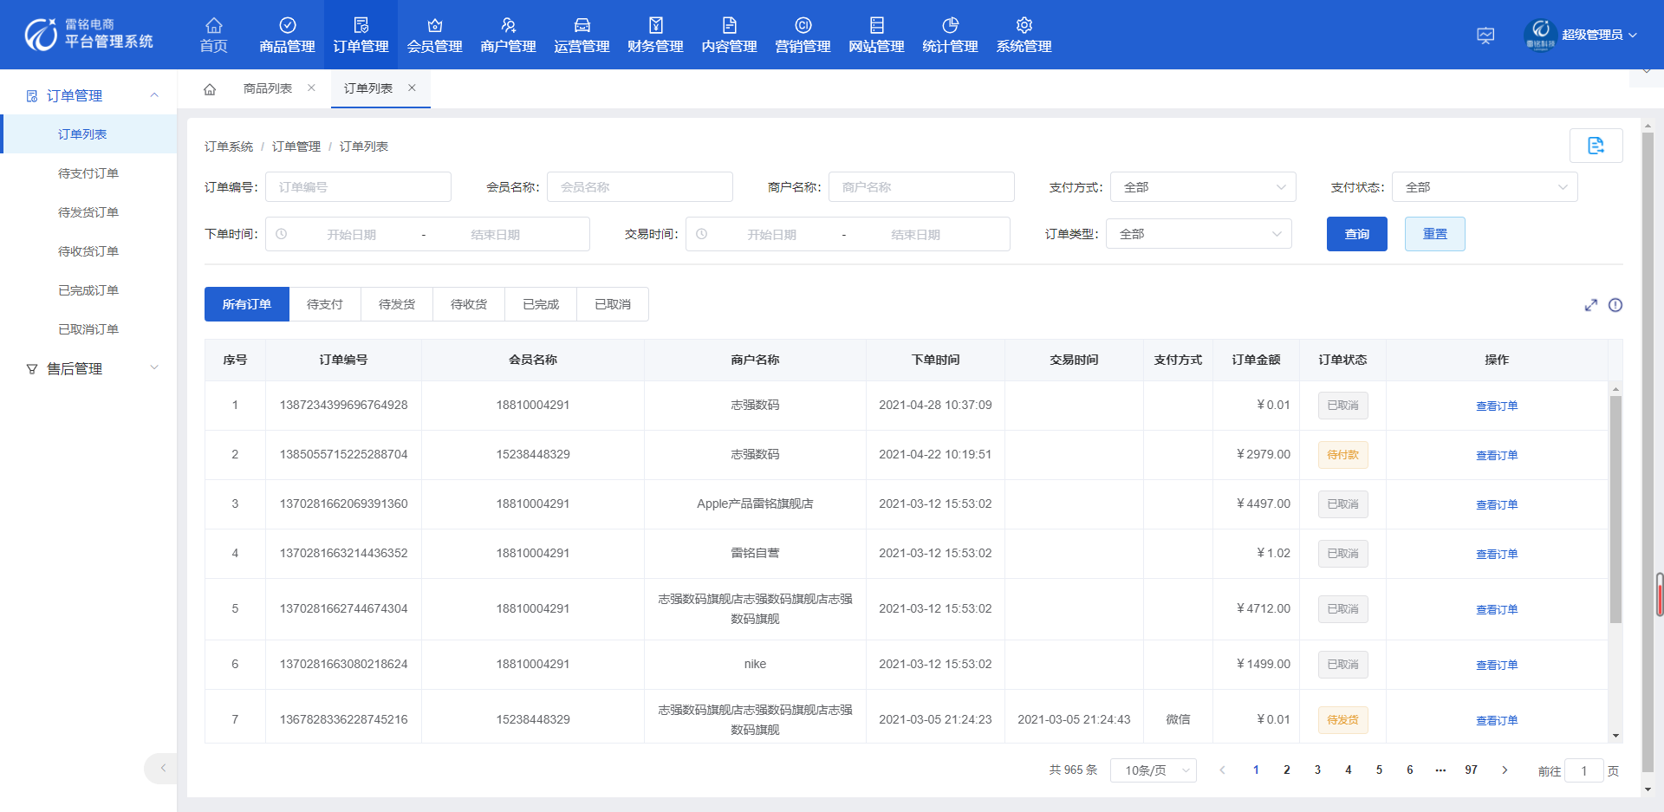Viewport: 1664px width, 812px height.
Task: Select 待收货 order filter tab
Action: tap(469, 304)
